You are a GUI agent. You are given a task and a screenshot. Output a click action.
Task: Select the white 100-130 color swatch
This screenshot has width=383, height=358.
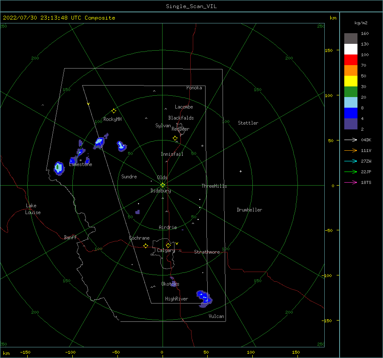coord(351,49)
